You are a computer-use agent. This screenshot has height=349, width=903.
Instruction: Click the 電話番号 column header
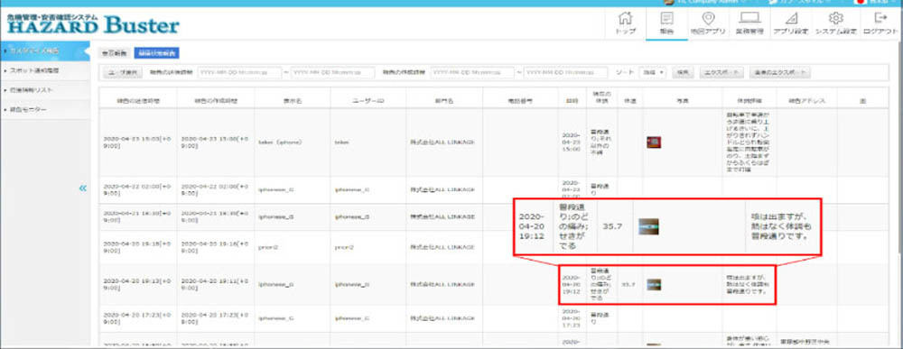[521, 100]
